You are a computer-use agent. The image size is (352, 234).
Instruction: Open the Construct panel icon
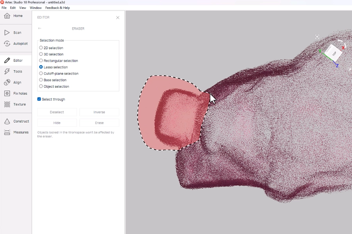[7, 121]
